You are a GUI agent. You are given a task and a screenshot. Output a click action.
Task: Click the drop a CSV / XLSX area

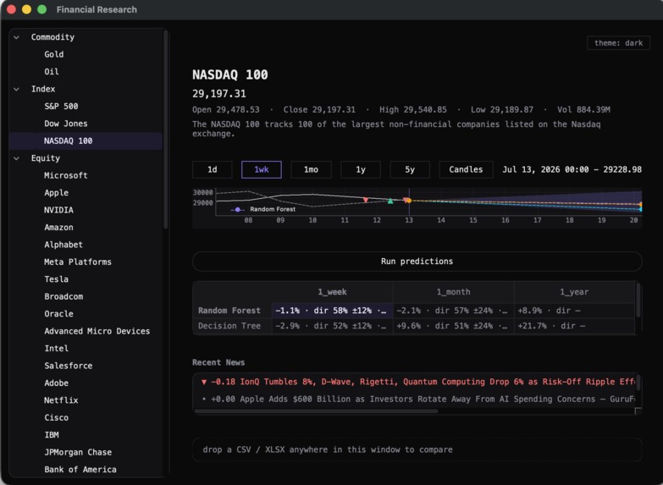pos(417,450)
